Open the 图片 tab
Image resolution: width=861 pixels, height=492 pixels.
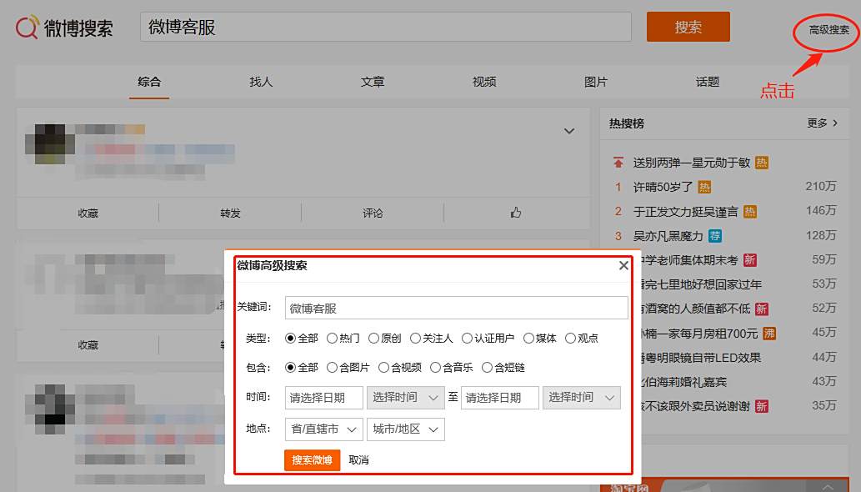pyautogui.click(x=596, y=83)
